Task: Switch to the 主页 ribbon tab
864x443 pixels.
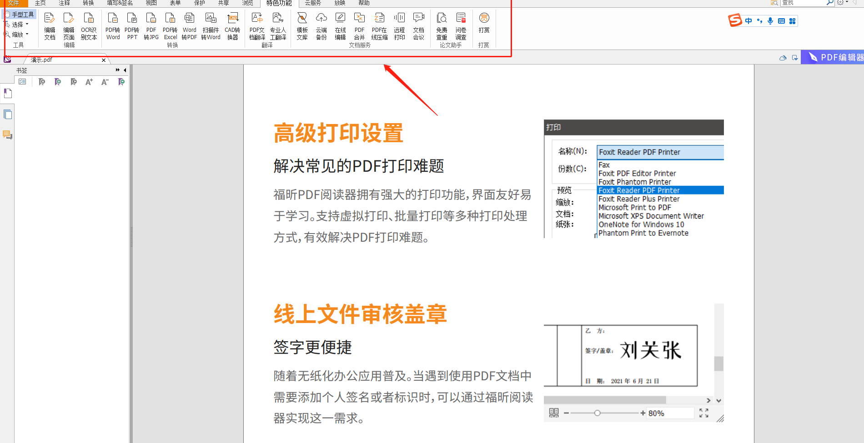Action: pyautogui.click(x=40, y=3)
